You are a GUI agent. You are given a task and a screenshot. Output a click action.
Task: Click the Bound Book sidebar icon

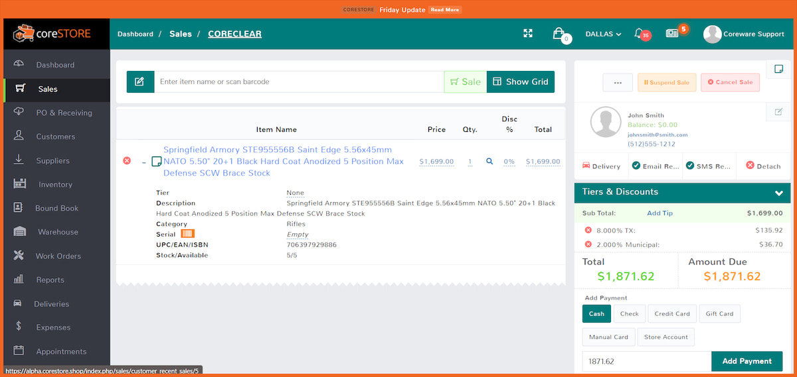(19, 207)
